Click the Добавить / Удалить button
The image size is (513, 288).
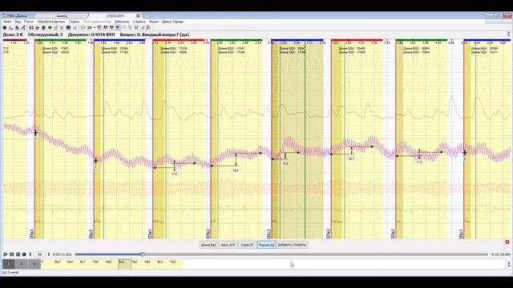click(x=292, y=245)
